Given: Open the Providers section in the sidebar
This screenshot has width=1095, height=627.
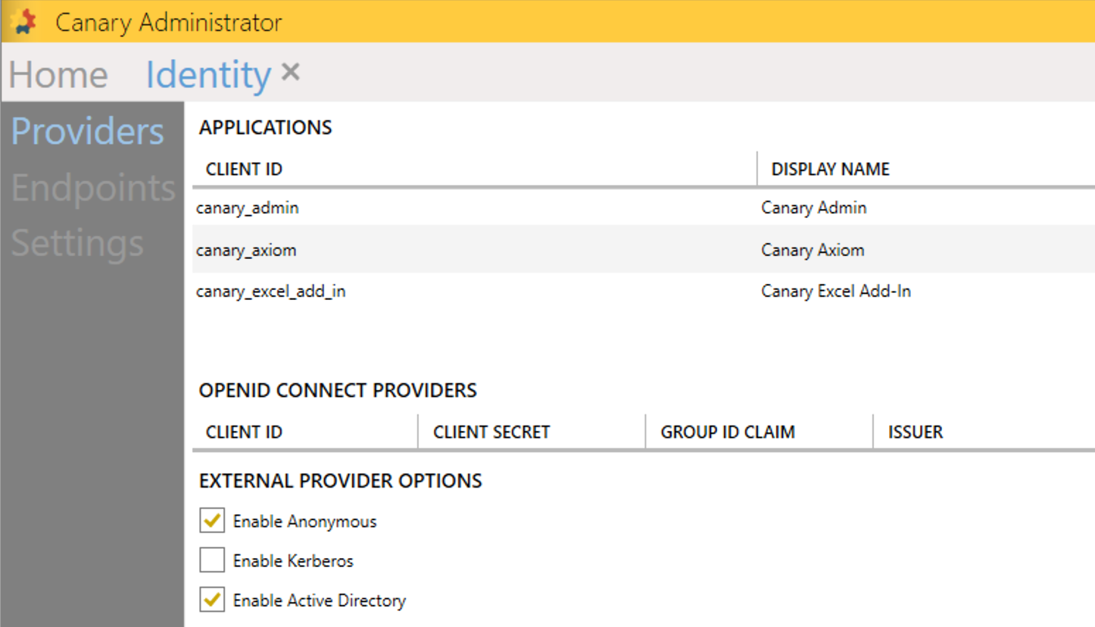Looking at the screenshot, I should click(x=87, y=130).
